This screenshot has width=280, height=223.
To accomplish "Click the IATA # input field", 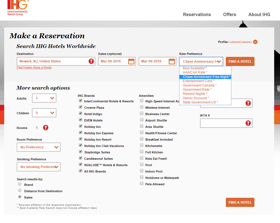I will [x=226, y=123].
